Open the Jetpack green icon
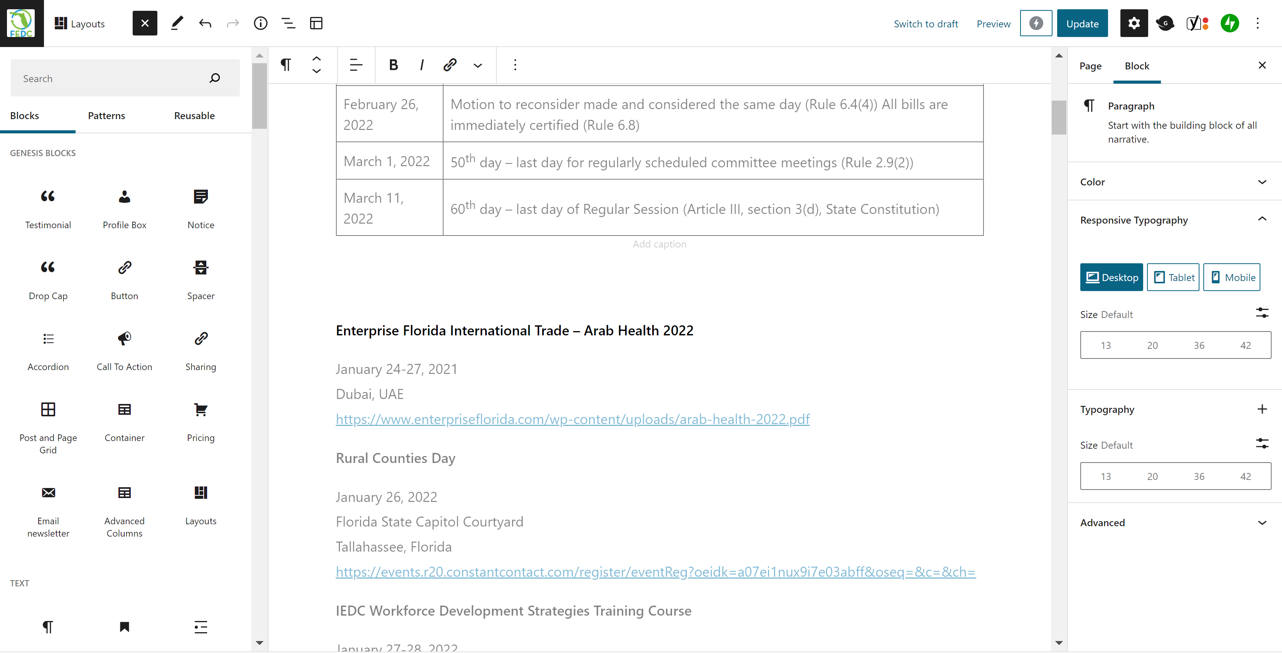 tap(1230, 24)
